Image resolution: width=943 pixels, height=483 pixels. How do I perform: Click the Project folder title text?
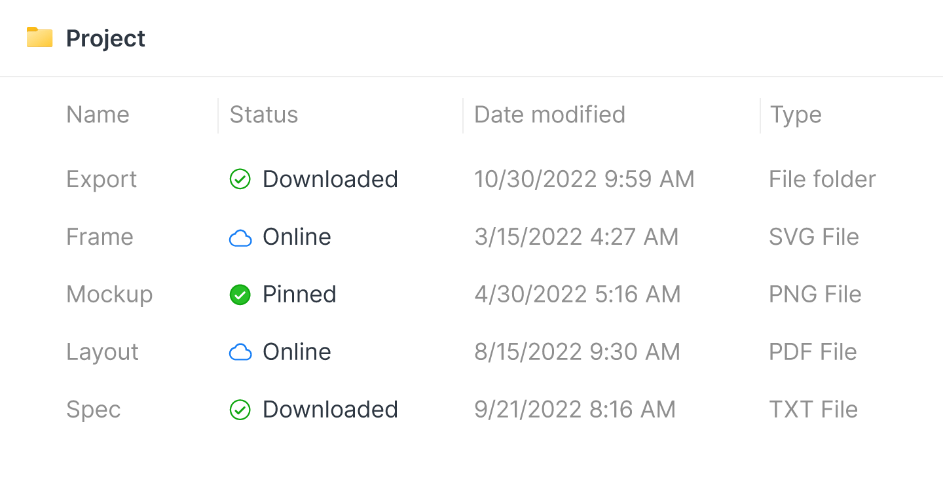105,38
